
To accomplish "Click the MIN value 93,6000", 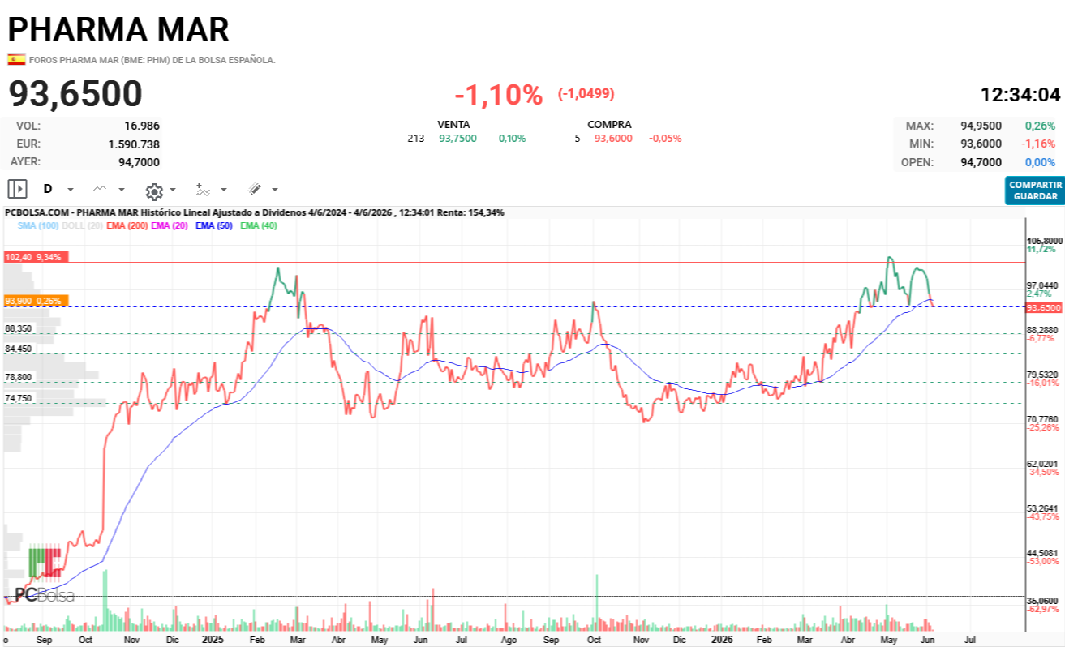I will [x=981, y=144].
